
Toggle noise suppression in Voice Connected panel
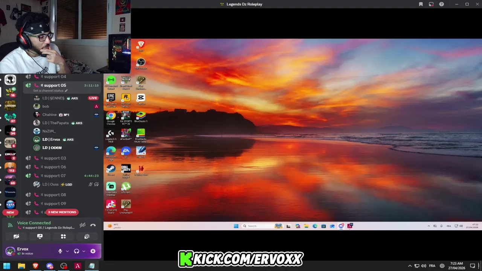click(x=82, y=225)
